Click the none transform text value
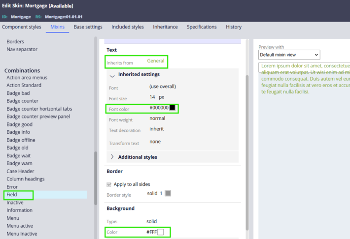 click(x=155, y=142)
